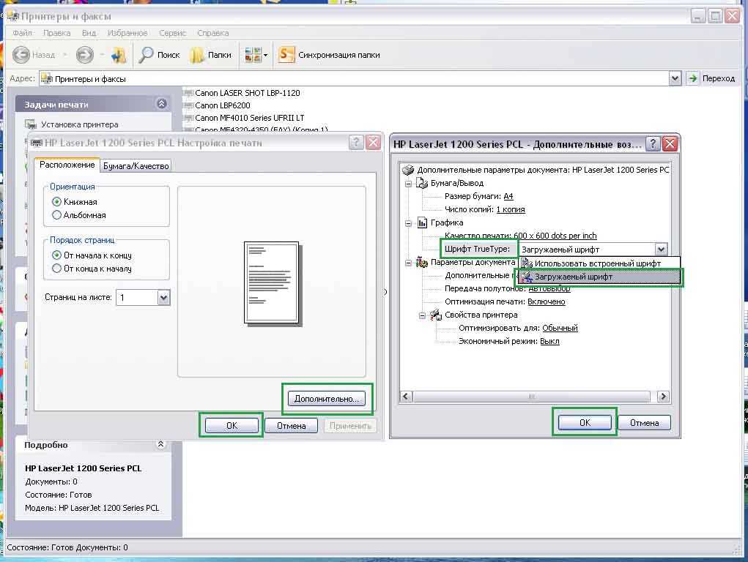This screenshot has width=748, height=562.
Task: Choose Использовать встроенный шрифт option
Action: [x=599, y=263]
